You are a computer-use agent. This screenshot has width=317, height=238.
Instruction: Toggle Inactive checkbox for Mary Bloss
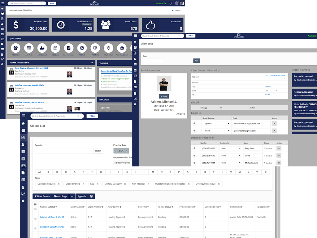264,148
